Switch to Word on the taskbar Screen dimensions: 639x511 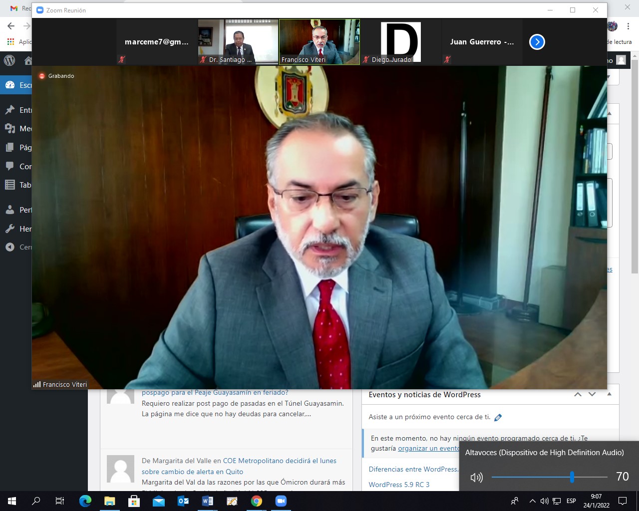click(208, 501)
